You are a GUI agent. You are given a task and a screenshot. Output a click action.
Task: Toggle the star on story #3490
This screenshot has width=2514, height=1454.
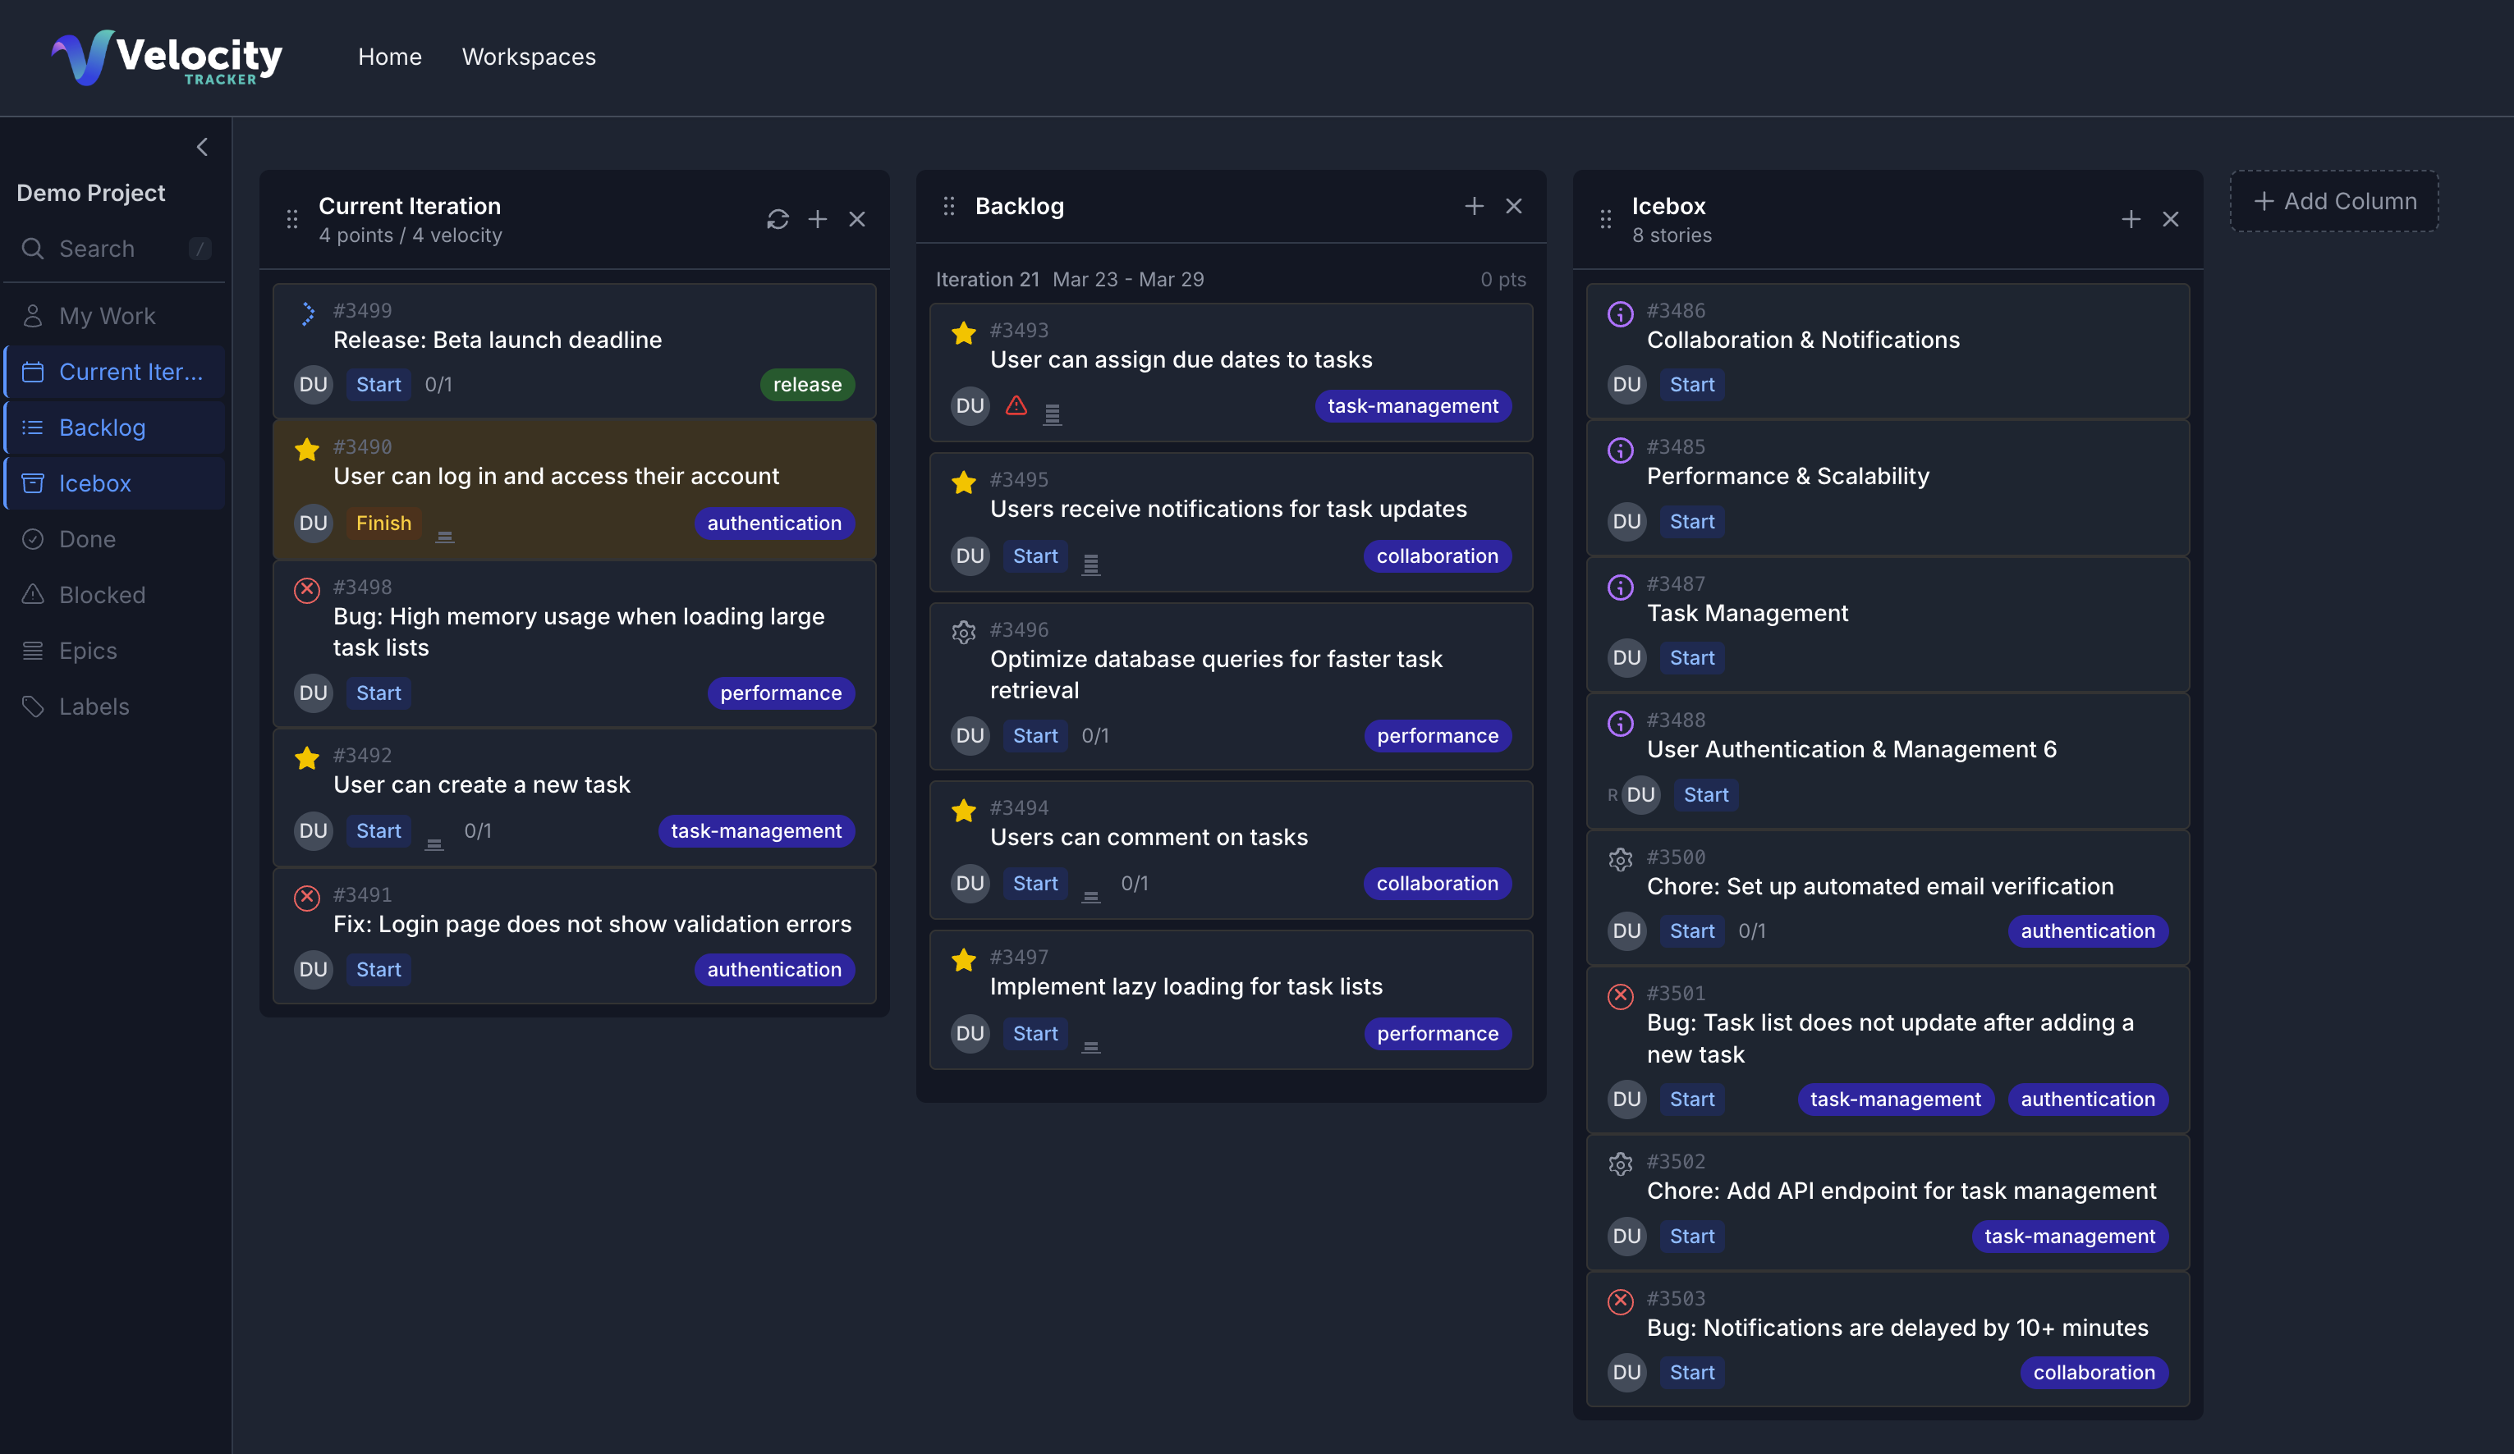click(306, 450)
